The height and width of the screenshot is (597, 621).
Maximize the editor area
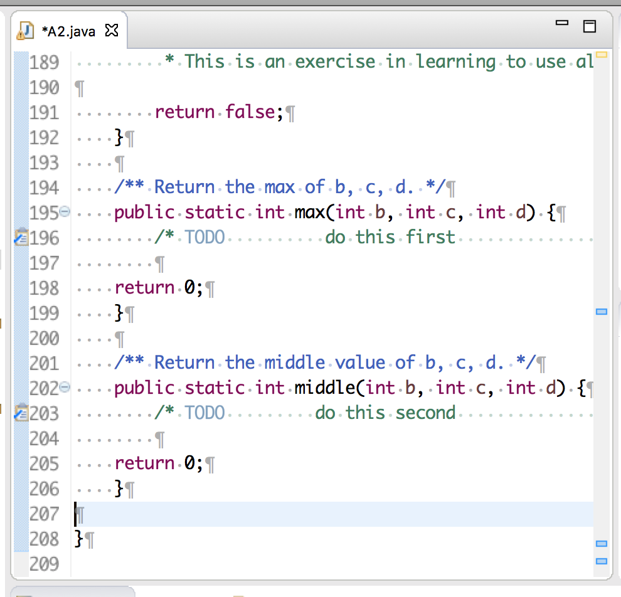click(x=589, y=26)
